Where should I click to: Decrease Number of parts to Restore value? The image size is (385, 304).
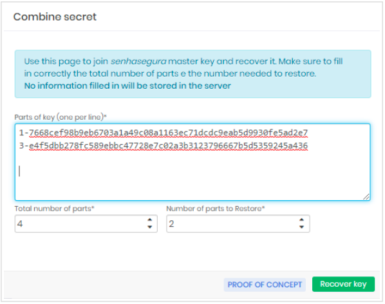click(x=301, y=227)
